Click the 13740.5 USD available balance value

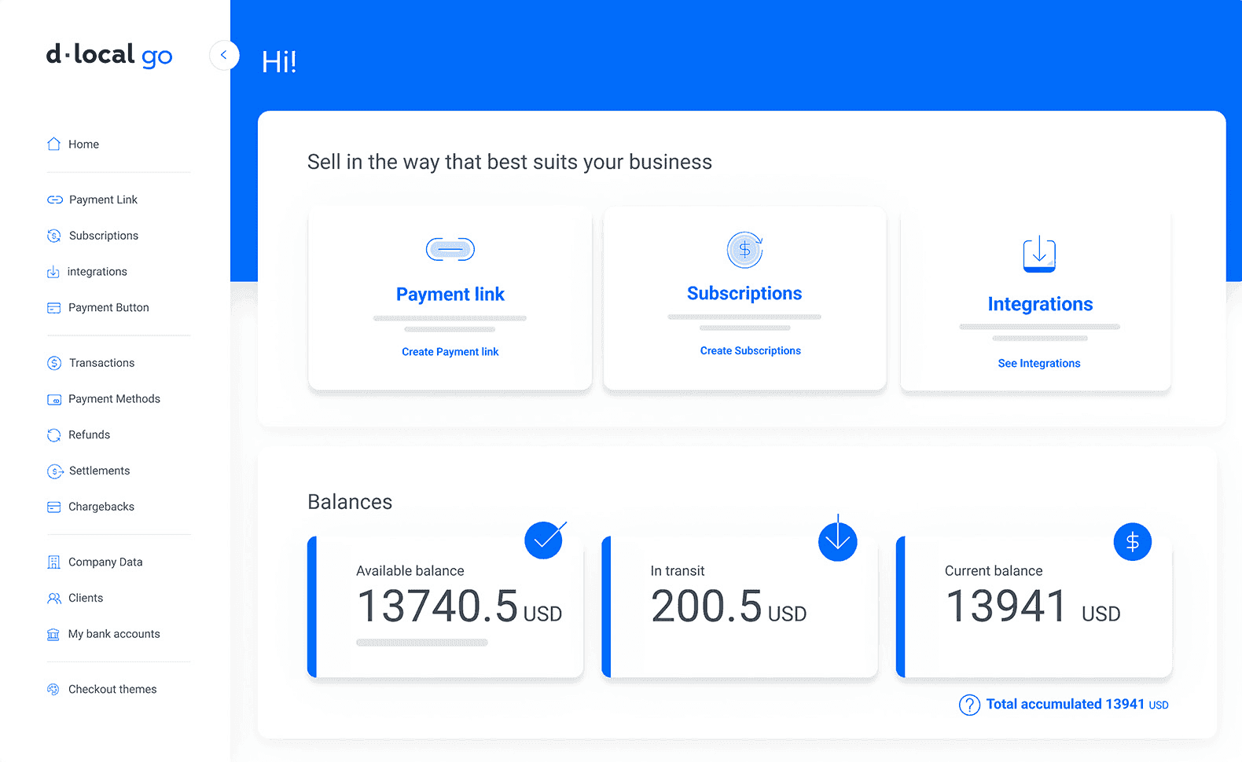point(460,607)
